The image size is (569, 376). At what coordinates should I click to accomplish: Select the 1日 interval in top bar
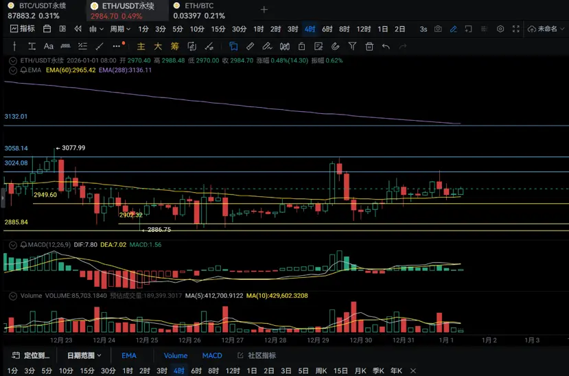point(382,29)
